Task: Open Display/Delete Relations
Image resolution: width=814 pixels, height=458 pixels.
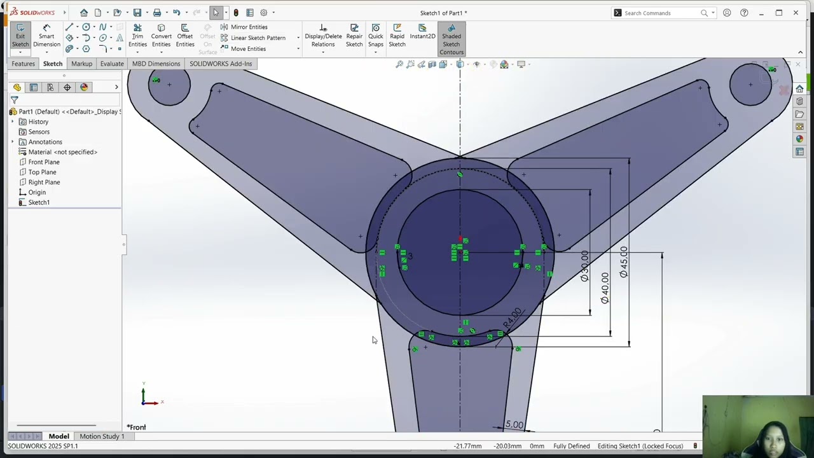Action: coord(323,36)
